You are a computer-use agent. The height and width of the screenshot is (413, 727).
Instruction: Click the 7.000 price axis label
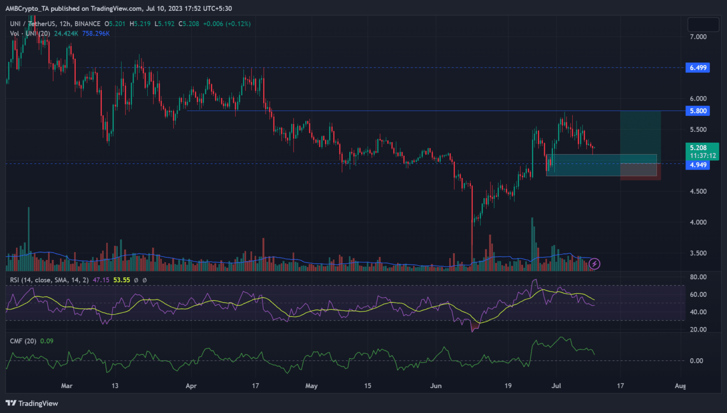tap(698, 37)
